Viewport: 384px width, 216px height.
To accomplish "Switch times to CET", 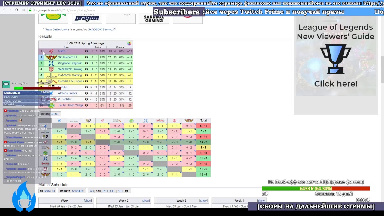I will pyautogui.click(x=113, y=191).
